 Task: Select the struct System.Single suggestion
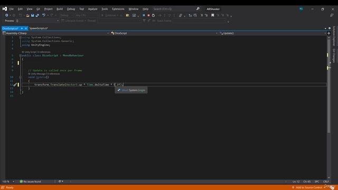coord(132,90)
